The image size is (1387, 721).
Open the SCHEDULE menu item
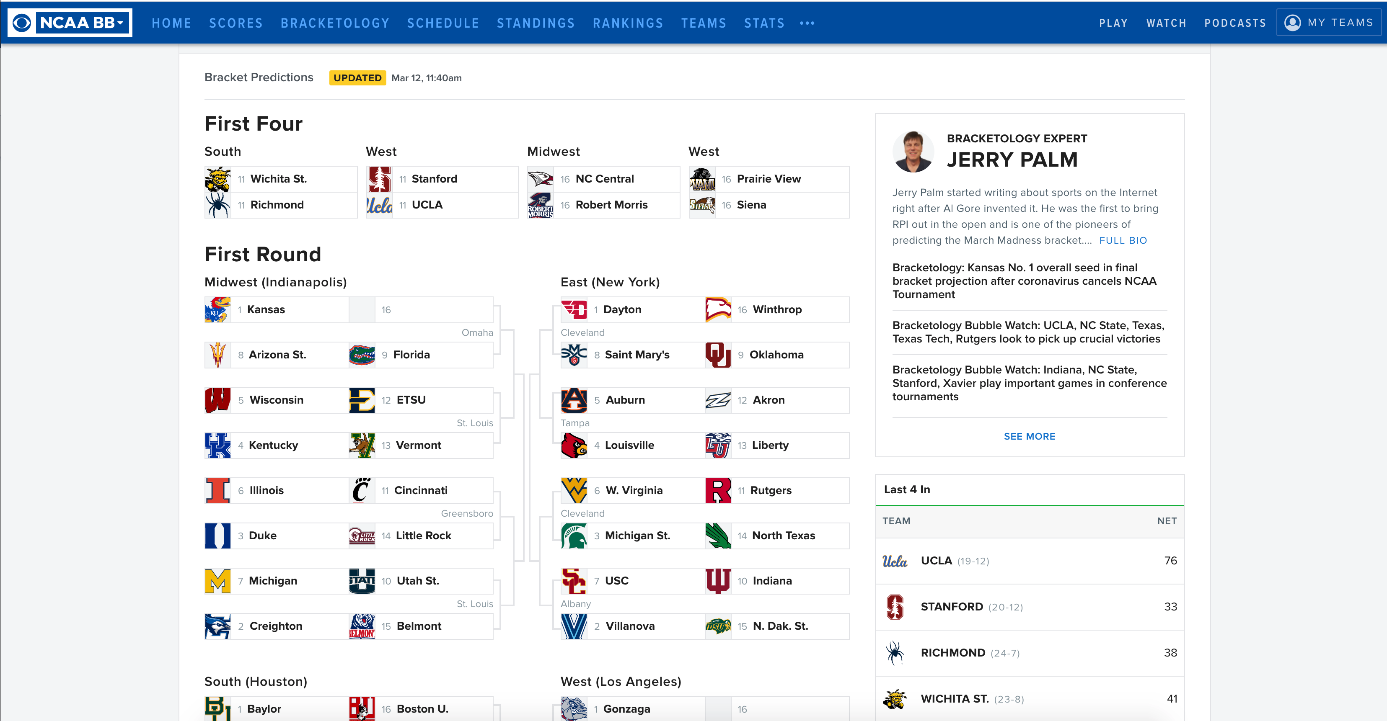coord(443,23)
